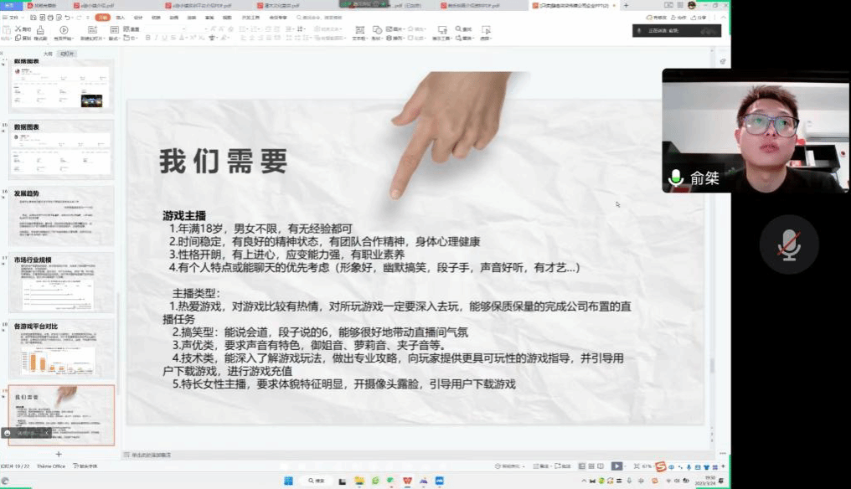Click the Share (分享) button
The height and width of the screenshot is (489, 851).
click(x=699, y=17)
